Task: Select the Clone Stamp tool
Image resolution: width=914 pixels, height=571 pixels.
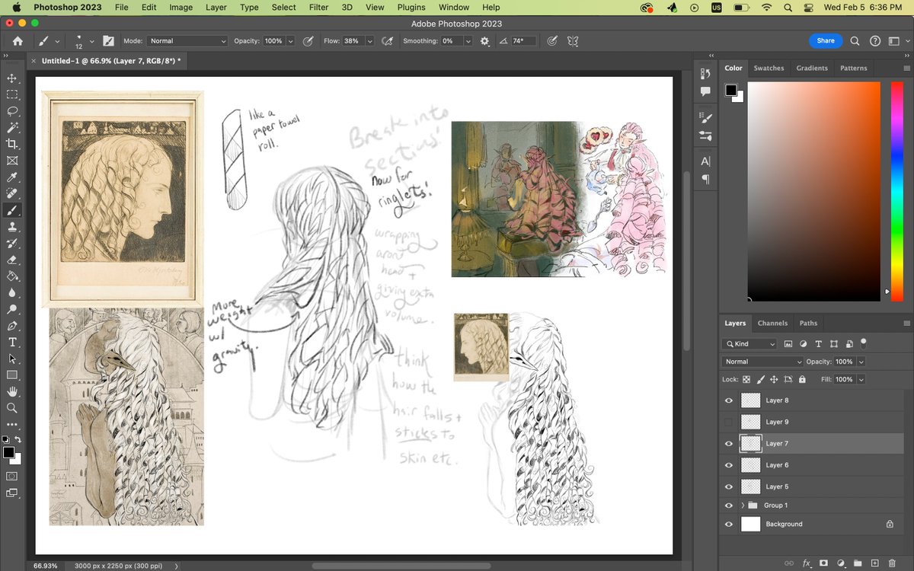Action: (x=12, y=227)
